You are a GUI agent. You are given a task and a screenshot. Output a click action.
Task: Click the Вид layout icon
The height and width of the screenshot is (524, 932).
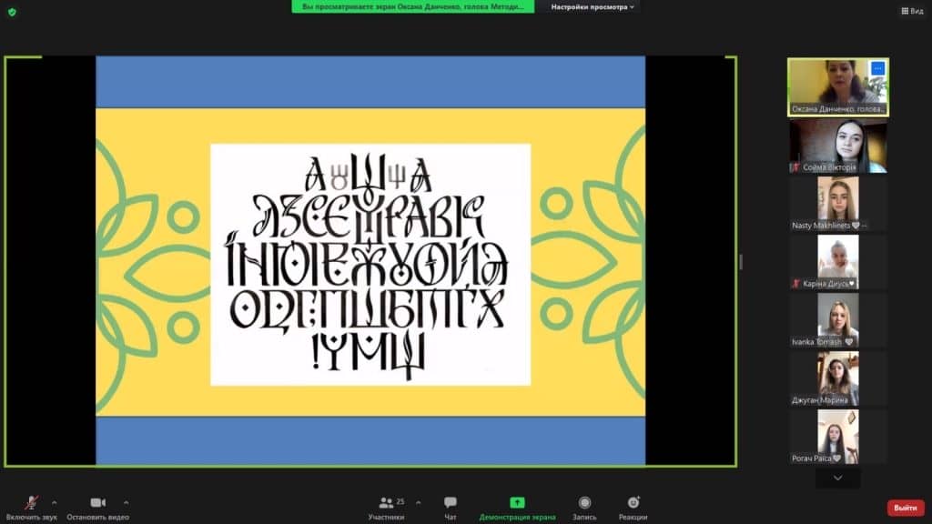pos(911,11)
